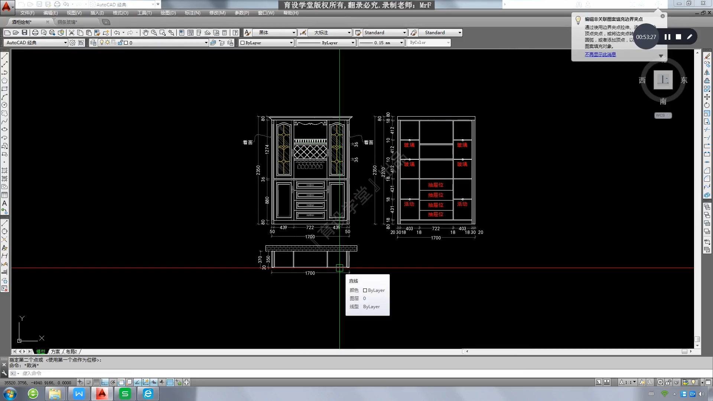Viewport: 713px width, 401px height.
Task: Select the Polygon draw tool
Action: 4,81
